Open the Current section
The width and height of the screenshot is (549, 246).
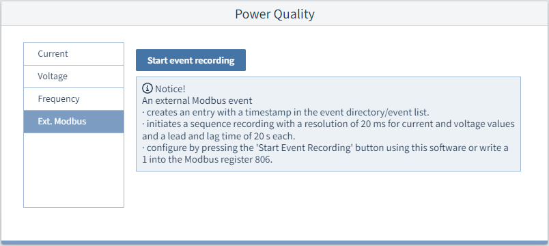tap(74, 54)
